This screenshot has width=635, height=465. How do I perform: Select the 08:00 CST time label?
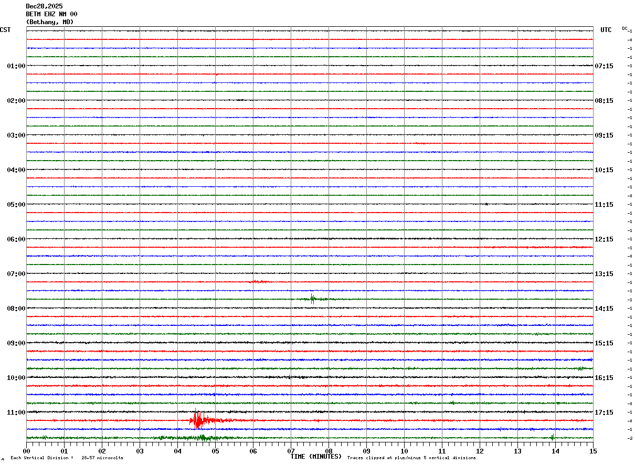16,309
